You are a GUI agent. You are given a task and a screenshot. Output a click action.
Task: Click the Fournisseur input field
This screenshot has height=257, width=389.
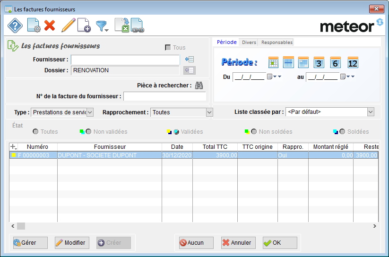tap(125, 60)
